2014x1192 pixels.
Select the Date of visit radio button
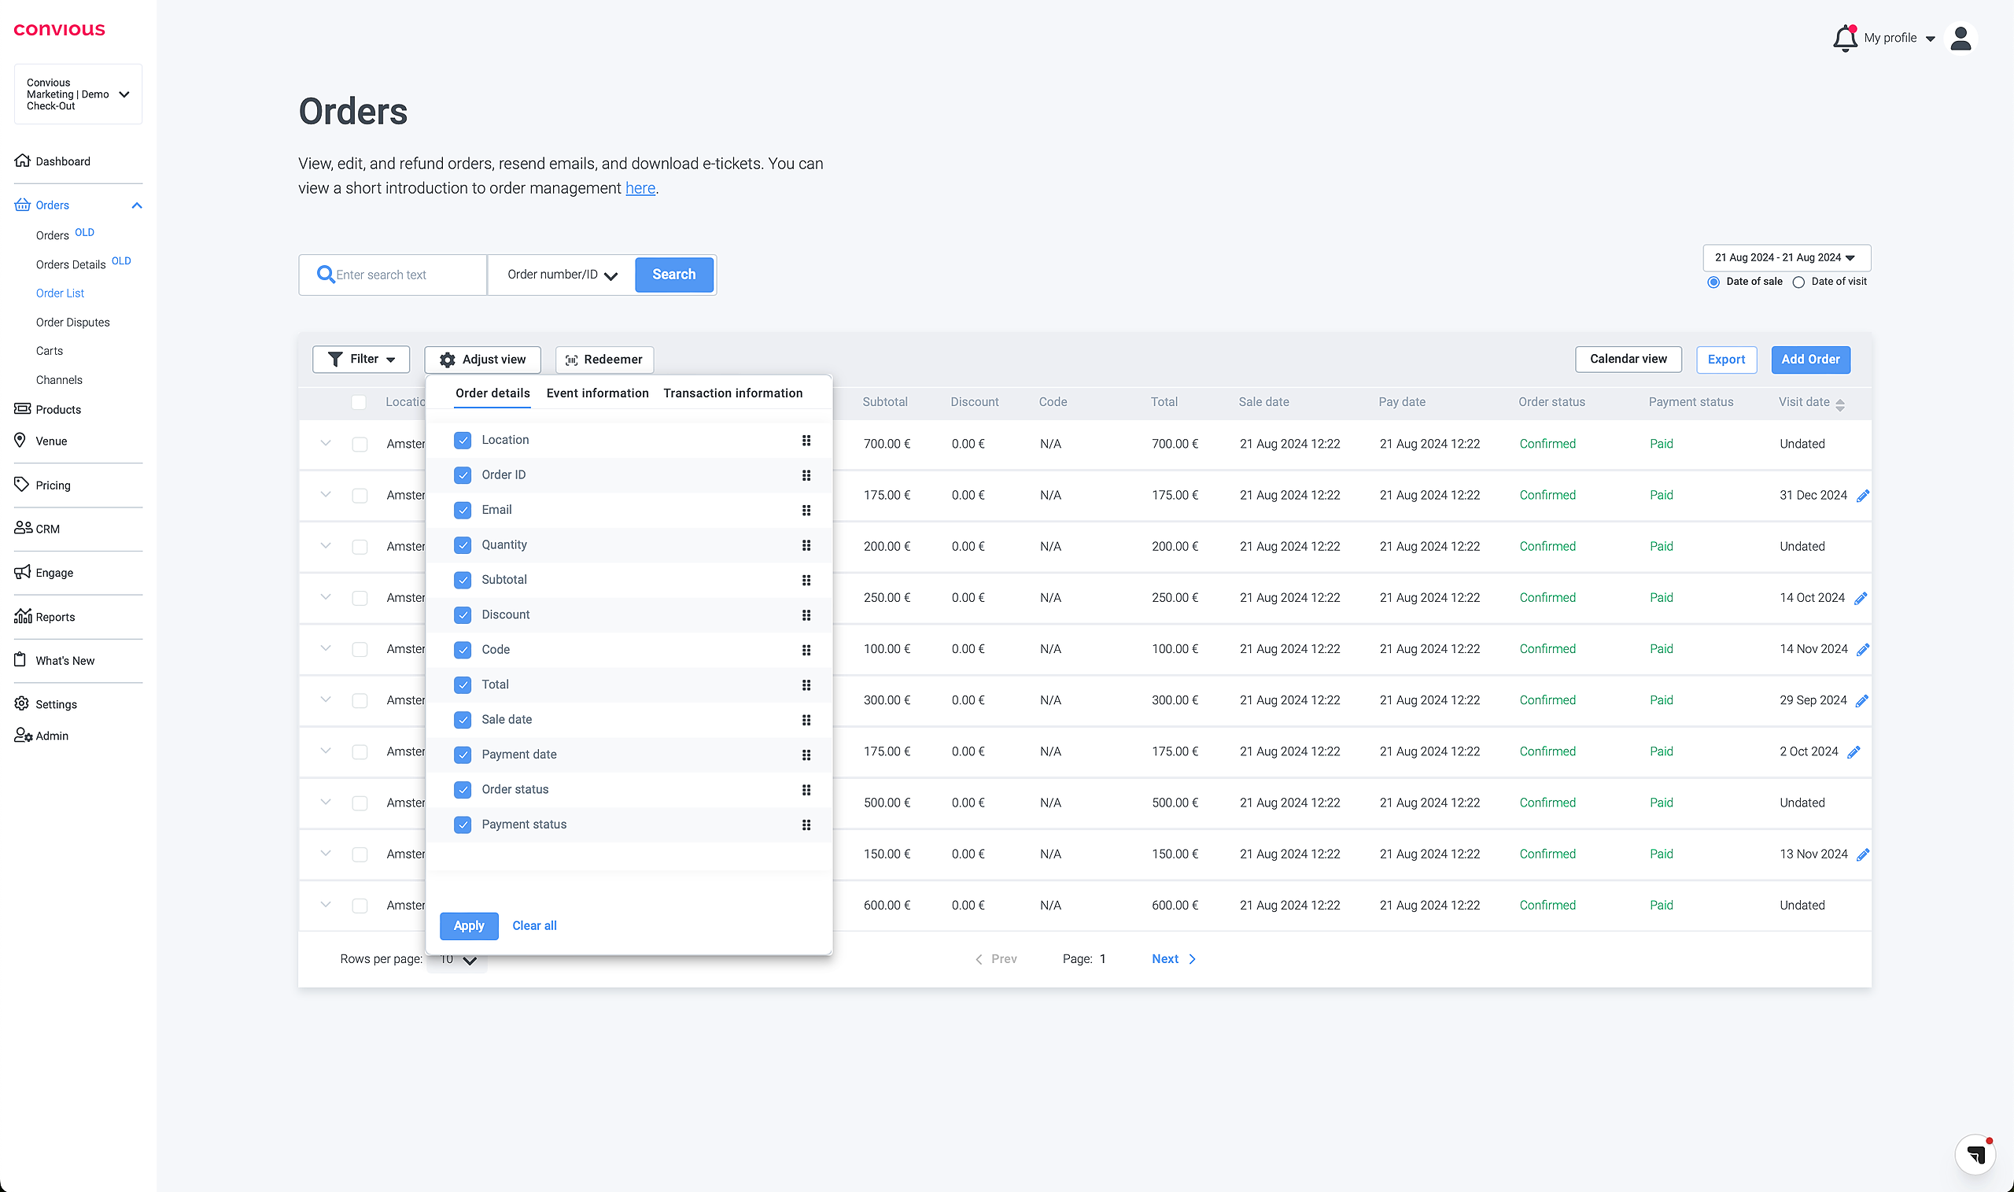1798,282
